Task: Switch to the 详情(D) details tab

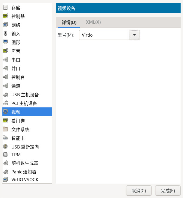Action: point(69,22)
